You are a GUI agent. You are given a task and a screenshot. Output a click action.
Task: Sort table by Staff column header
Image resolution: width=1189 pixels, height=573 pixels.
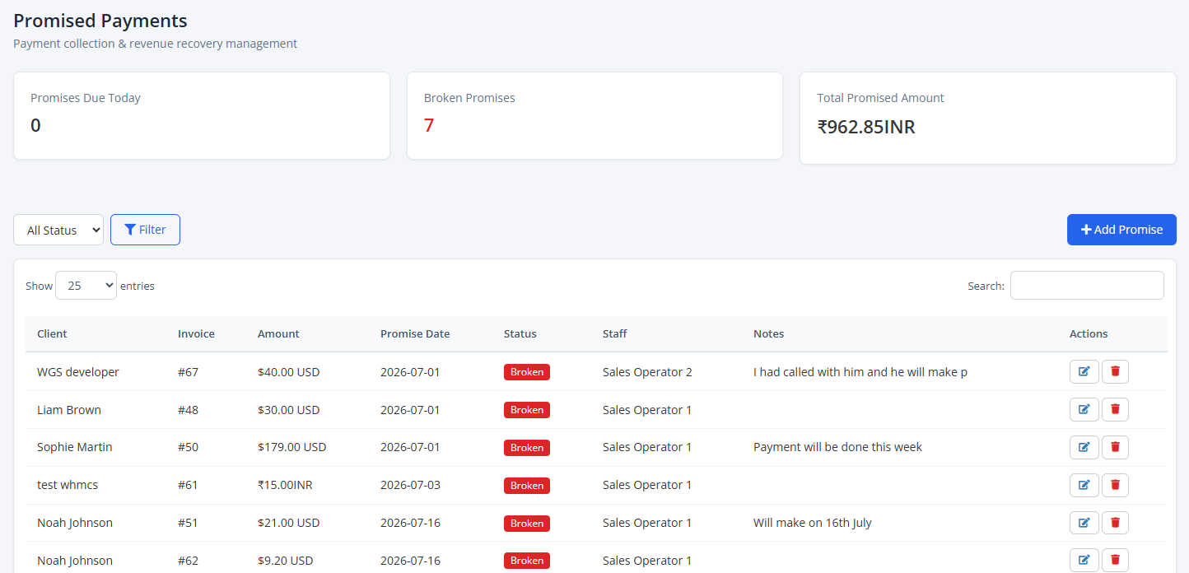click(x=615, y=334)
